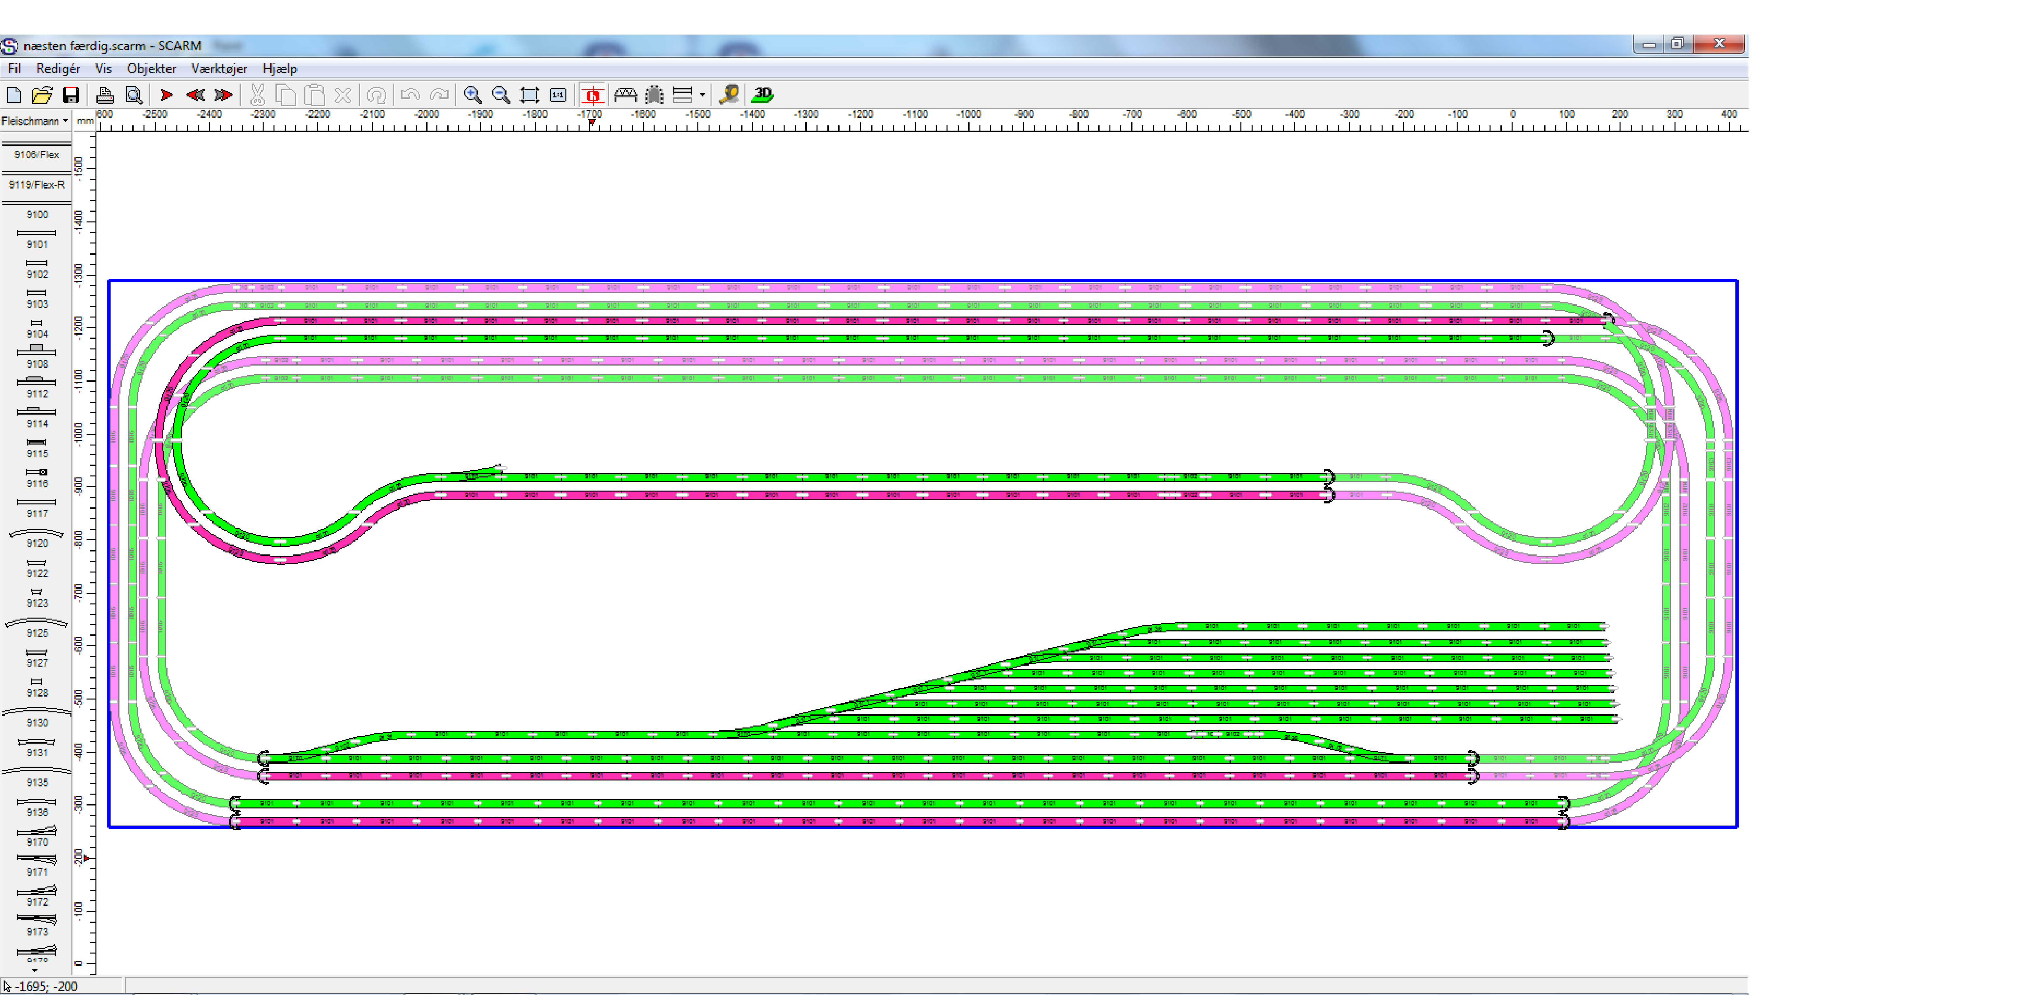Activate the tape measure tool
2026x995 pixels.
coord(729,95)
